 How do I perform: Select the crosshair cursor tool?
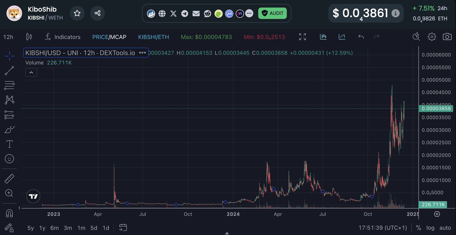pyautogui.click(x=9, y=56)
